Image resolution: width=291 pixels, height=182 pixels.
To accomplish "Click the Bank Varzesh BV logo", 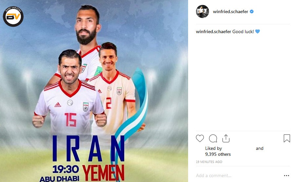I will coord(13,16).
